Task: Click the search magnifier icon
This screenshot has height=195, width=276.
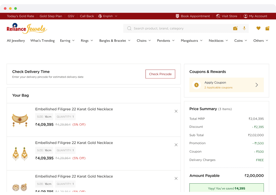Action: (x=129, y=28)
